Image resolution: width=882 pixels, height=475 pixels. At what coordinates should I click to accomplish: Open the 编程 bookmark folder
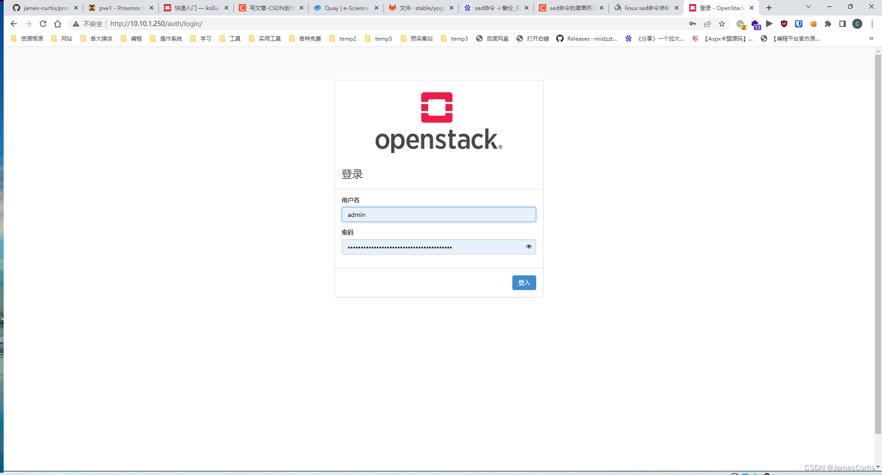[x=131, y=39]
